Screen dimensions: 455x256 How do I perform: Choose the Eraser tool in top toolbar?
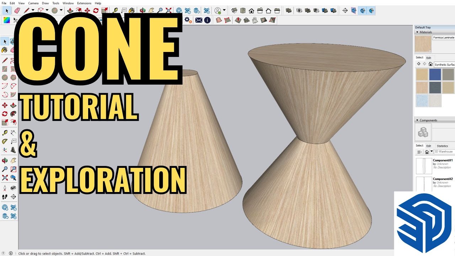17,11
